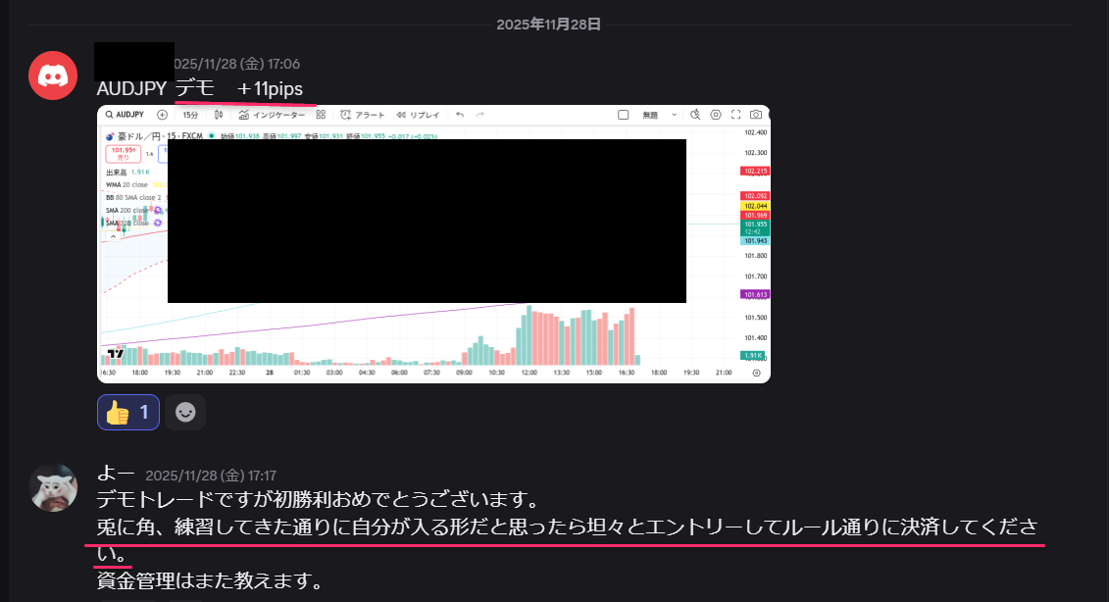Click the chart fullscreen icon
This screenshot has width=1109, height=602.
pos(737,115)
